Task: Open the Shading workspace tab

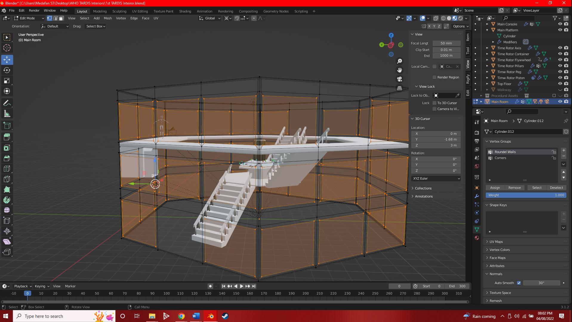Action: (185, 11)
